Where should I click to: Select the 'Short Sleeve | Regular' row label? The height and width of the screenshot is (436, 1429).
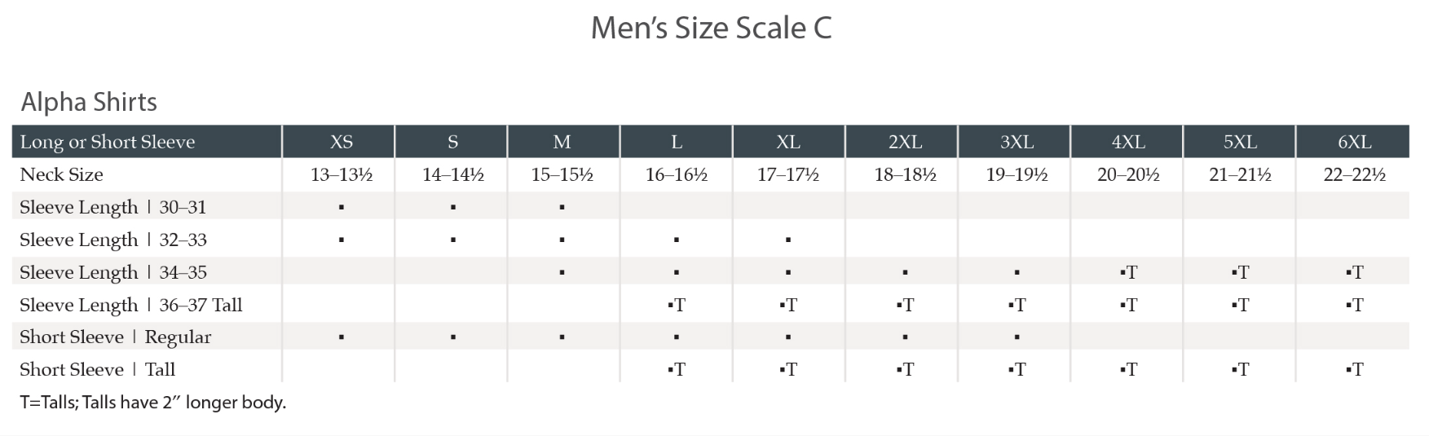pos(115,337)
